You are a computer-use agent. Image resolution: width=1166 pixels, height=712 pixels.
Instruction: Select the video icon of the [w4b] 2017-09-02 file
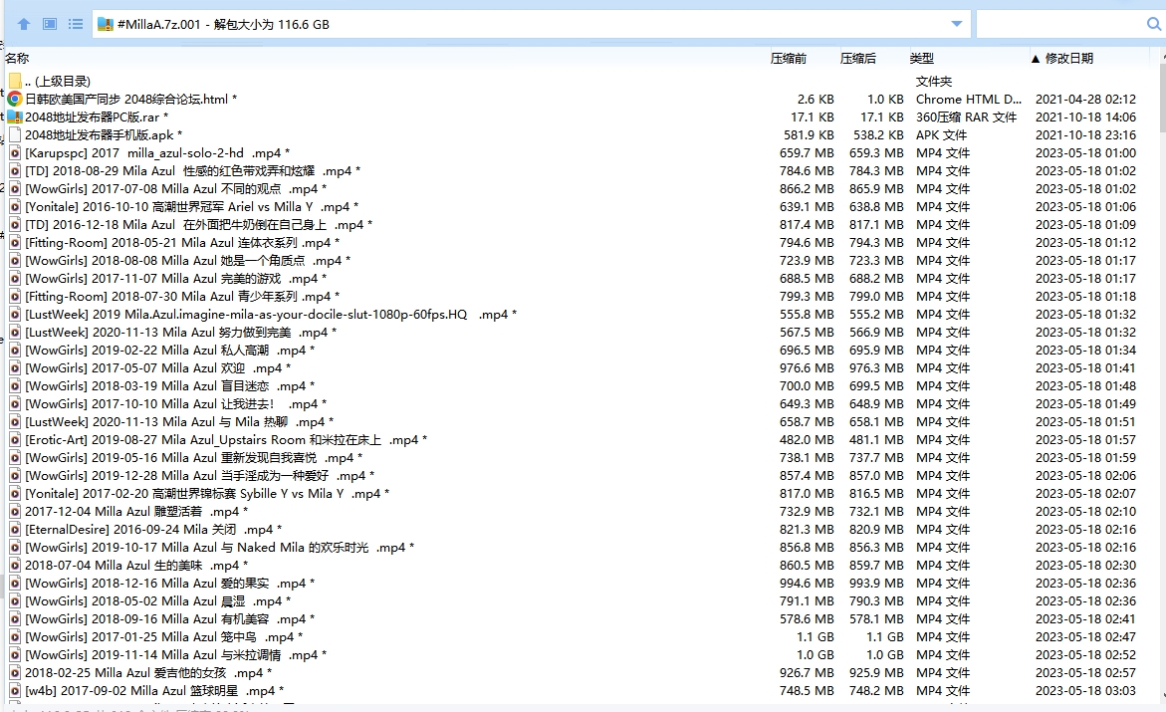15,690
